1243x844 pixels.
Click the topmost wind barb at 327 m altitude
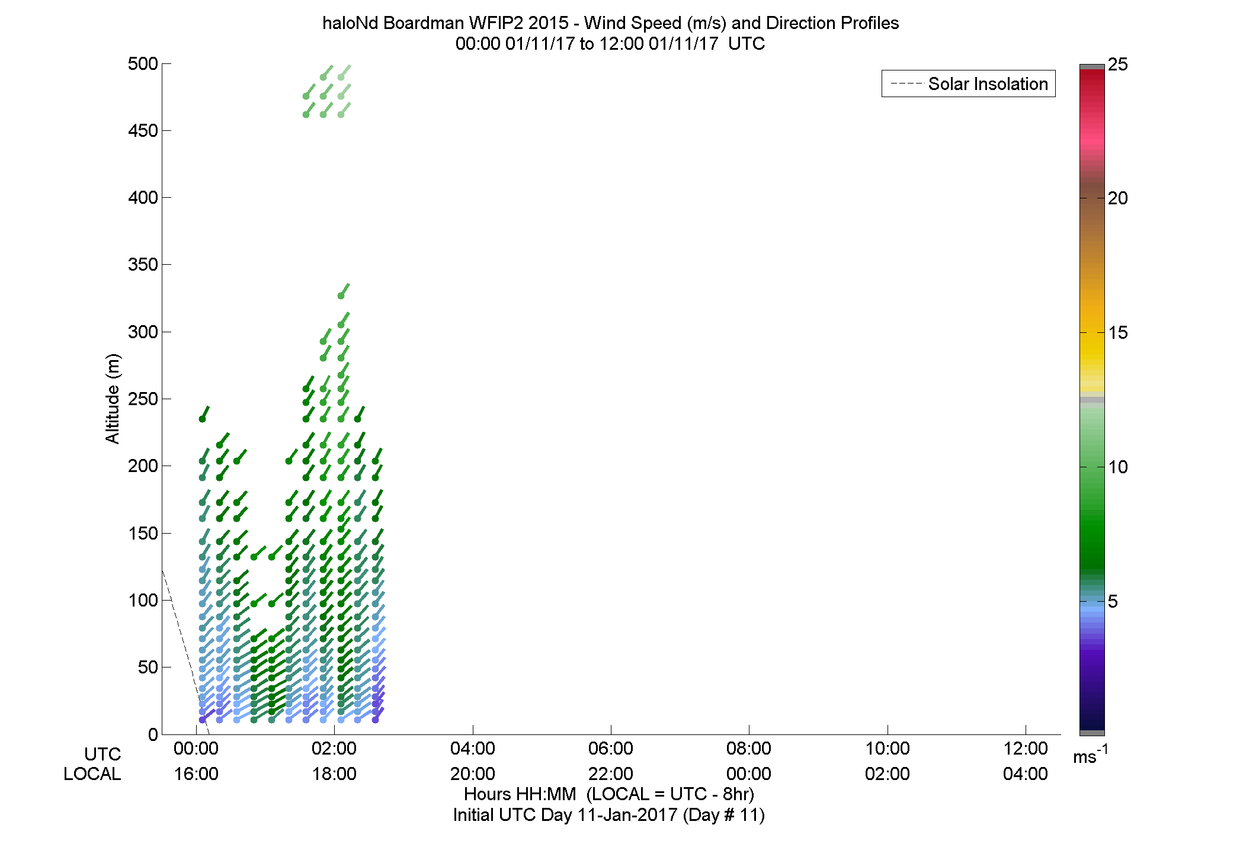coord(344,290)
